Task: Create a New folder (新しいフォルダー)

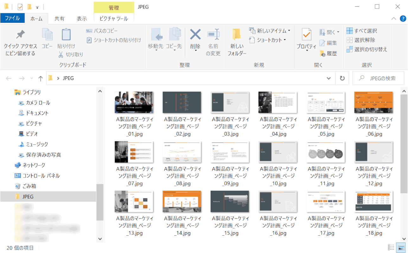Action: [x=237, y=42]
